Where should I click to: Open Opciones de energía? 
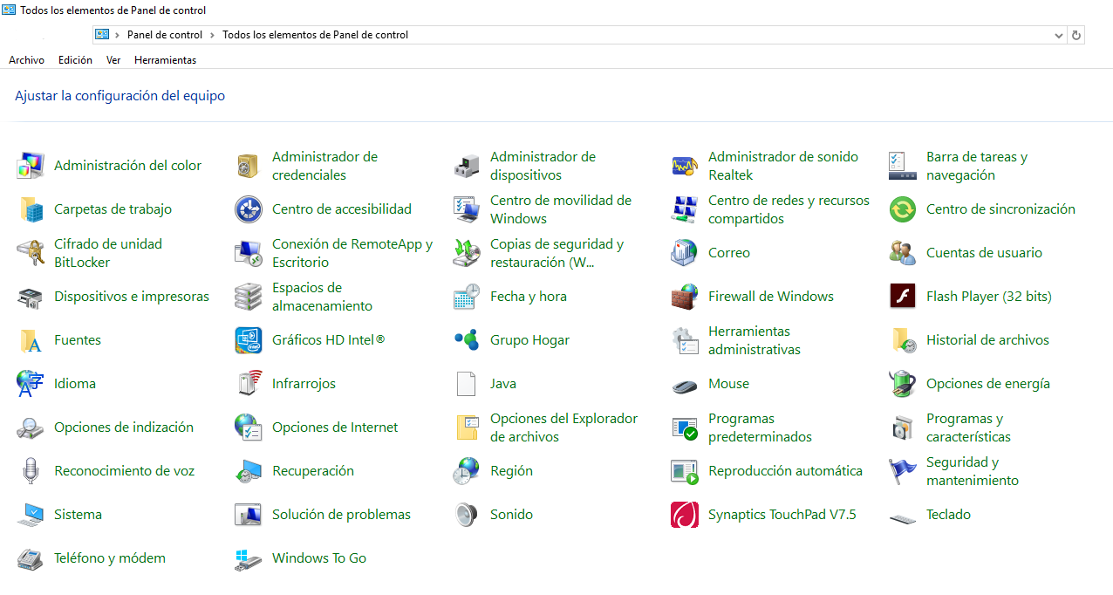(989, 383)
